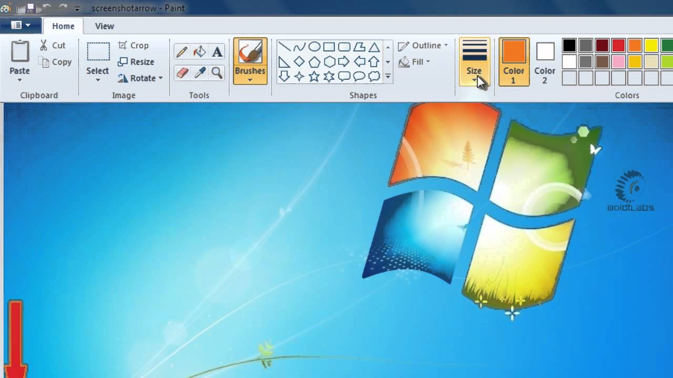Open the shape Fill dropdown
673x378 pixels.
pyautogui.click(x=415, y=62)
